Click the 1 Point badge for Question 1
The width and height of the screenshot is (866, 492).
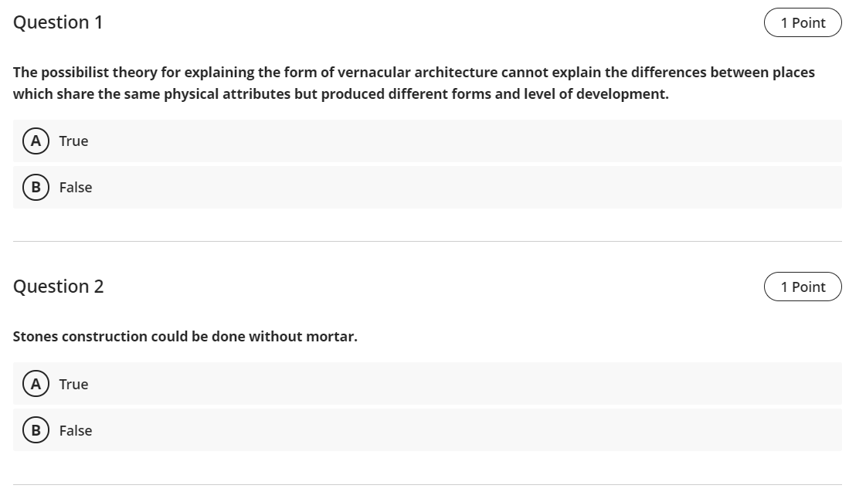pos(803,22)
